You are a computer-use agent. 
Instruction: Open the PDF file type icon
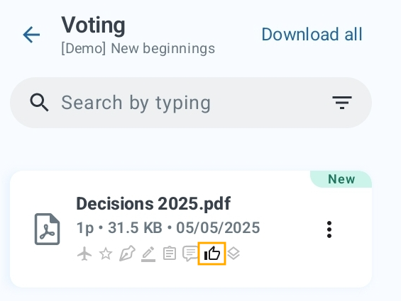pos(47,229)
